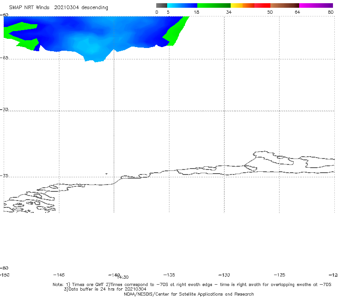Click the longitude label -145
The width and height of the screenshot is (338, 297).
59,275
